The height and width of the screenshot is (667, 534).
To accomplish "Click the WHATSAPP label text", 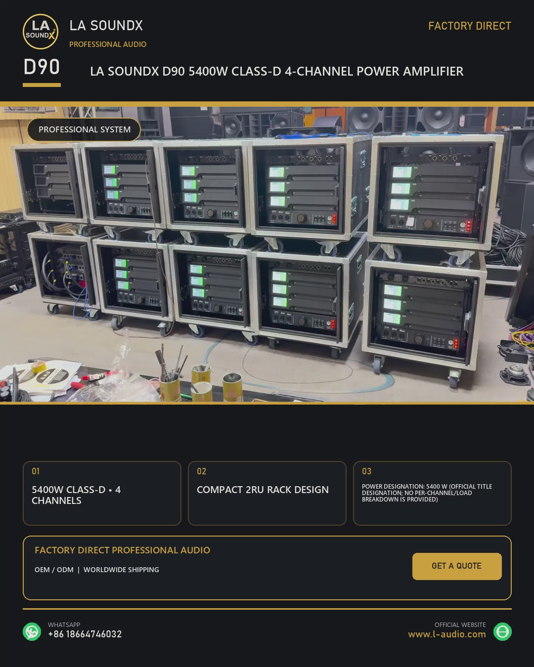I will [x=64, y=625].
